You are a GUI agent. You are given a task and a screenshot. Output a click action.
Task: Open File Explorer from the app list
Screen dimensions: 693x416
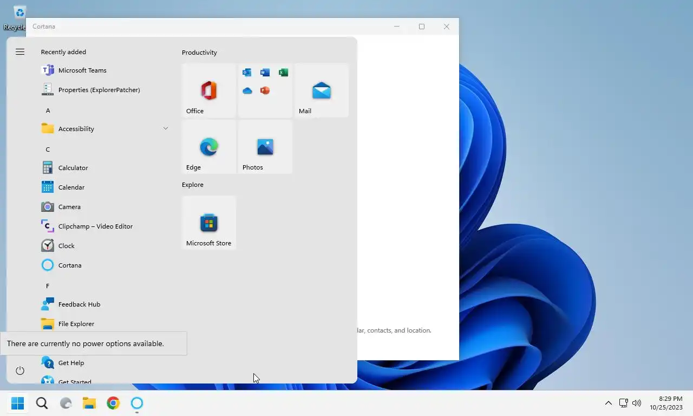pos(105,324)
